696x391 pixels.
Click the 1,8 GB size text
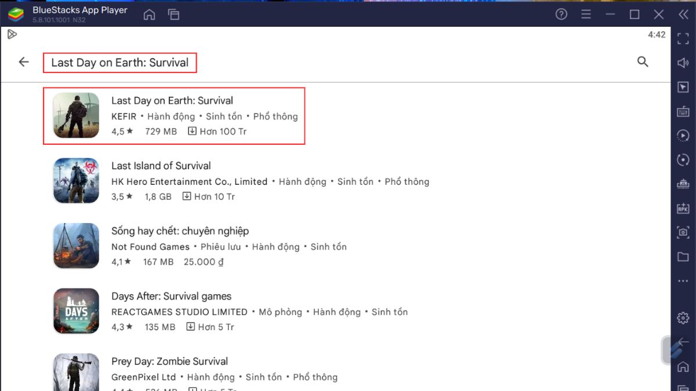coord(158,197)
